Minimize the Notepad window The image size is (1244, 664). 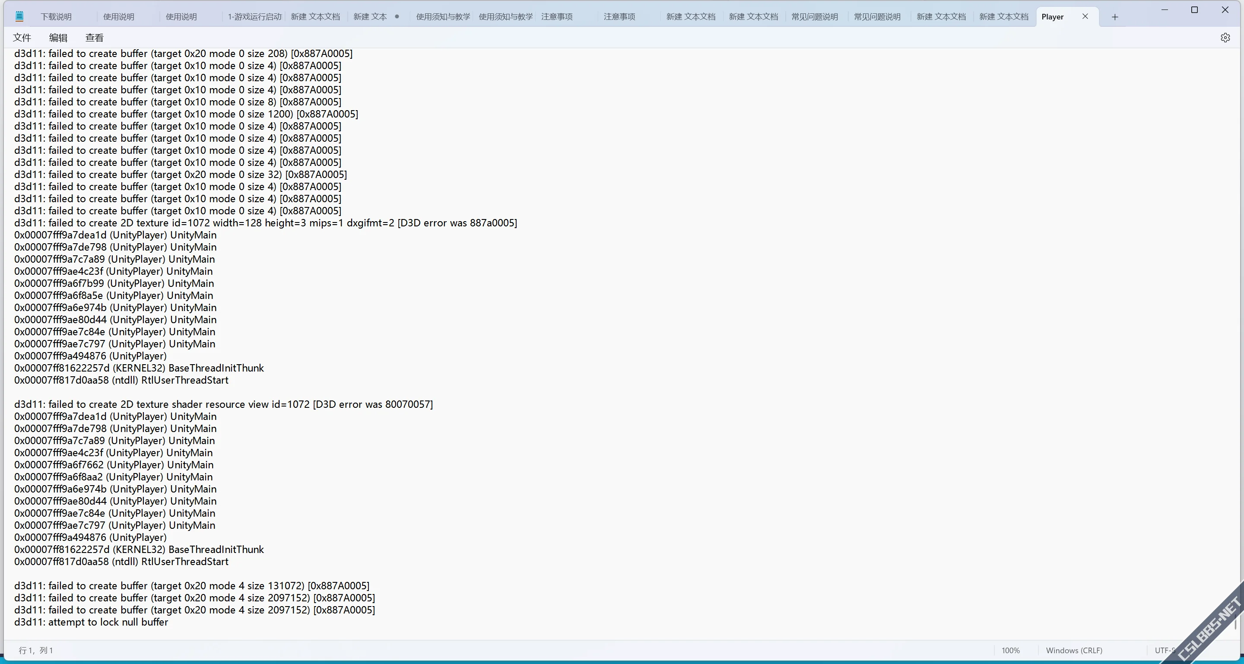pos(1165,10)
